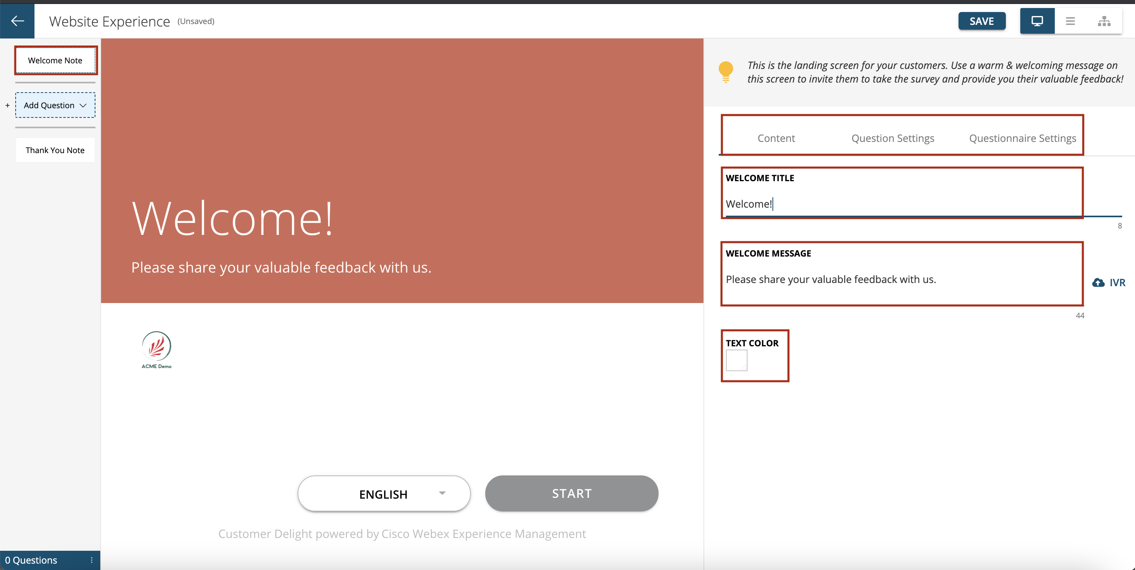1135x570 pixels.
Task: Select the Thank You Note panel item
Action: click(55, 150)
